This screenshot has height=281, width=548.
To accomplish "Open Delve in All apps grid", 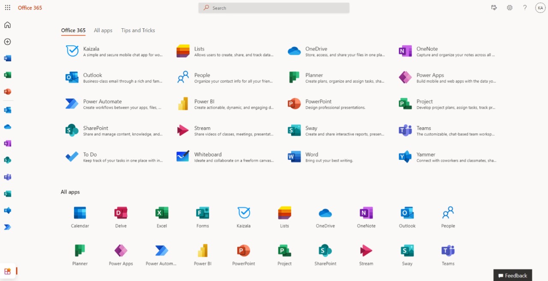I will (x=121, y=217).
